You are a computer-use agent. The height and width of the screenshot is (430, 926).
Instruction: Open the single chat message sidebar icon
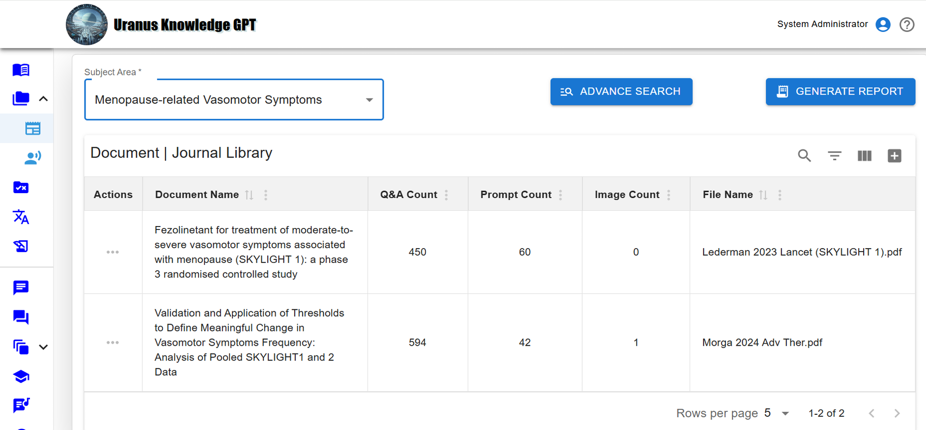click(x=21, y=288)
